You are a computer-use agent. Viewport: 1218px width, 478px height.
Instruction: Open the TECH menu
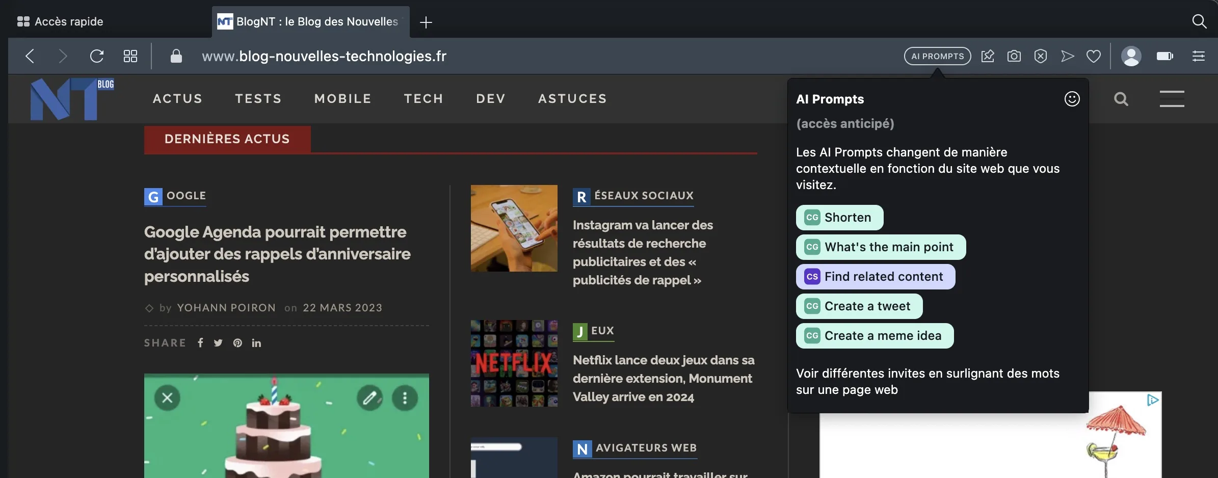click(424, 98)
